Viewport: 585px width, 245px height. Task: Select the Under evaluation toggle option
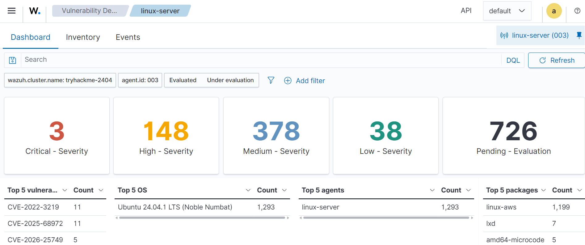tap(230, 80)
